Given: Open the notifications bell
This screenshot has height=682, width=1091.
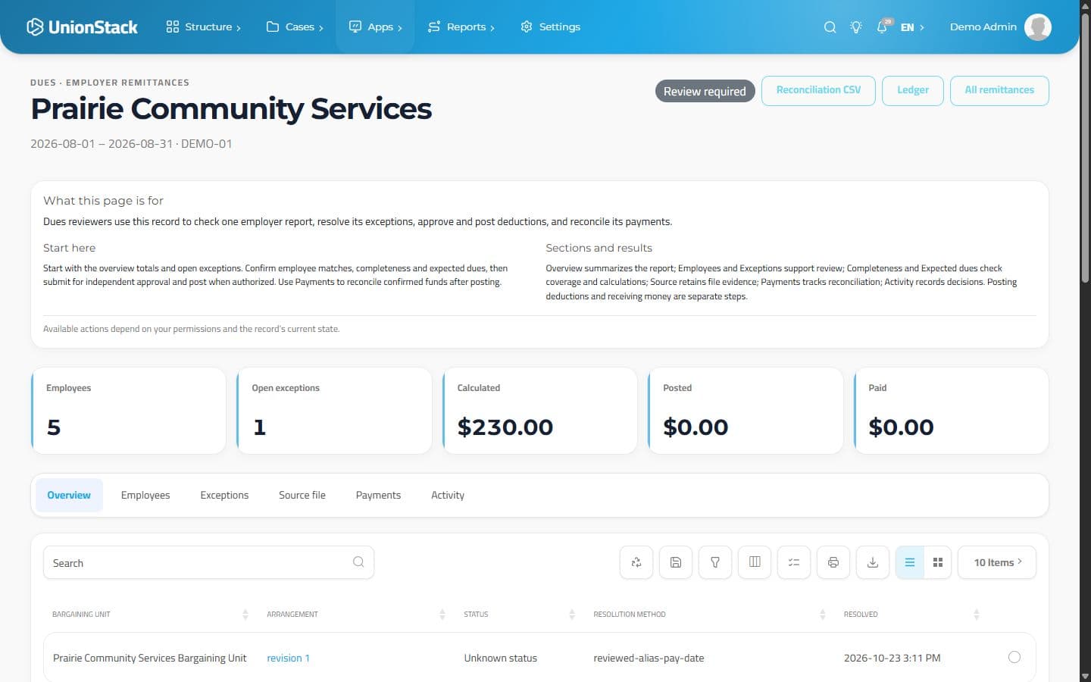Looking at the screenshot, I should (883, 27).
